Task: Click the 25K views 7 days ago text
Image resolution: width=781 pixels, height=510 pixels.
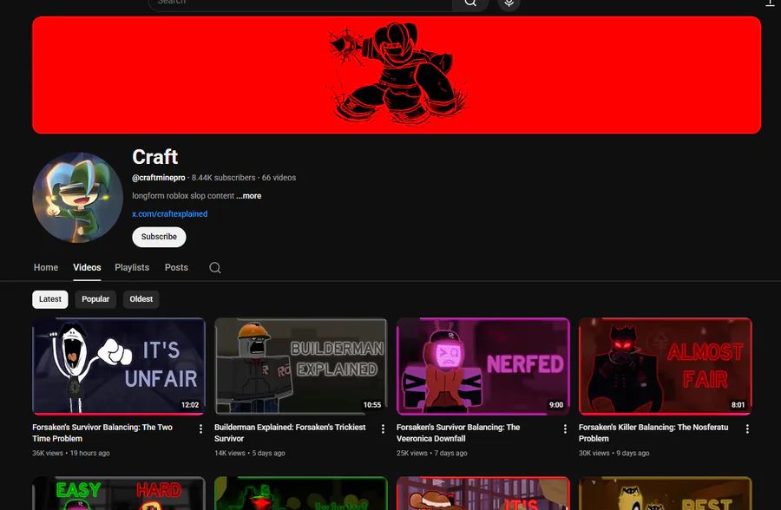Action: (432, 454)
